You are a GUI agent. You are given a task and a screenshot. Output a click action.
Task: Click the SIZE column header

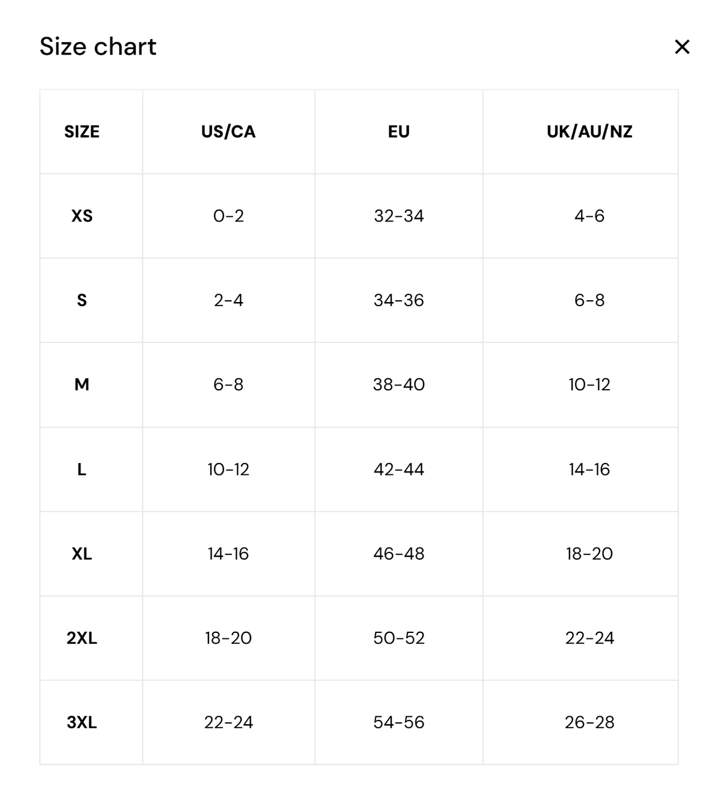coord(82,131)
